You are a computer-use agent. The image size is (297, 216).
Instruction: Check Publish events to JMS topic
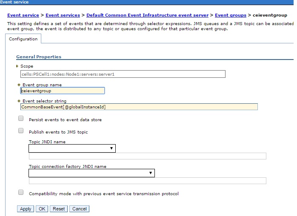pos(21,131)
